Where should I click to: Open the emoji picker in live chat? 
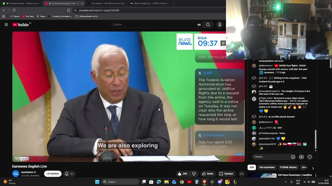[x=293, y=157]
